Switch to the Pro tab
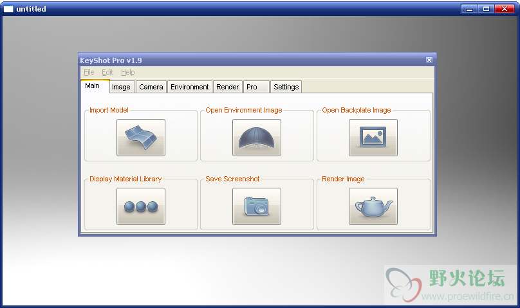Viewport: 520px width, 308px height. (x=256, y=87)
